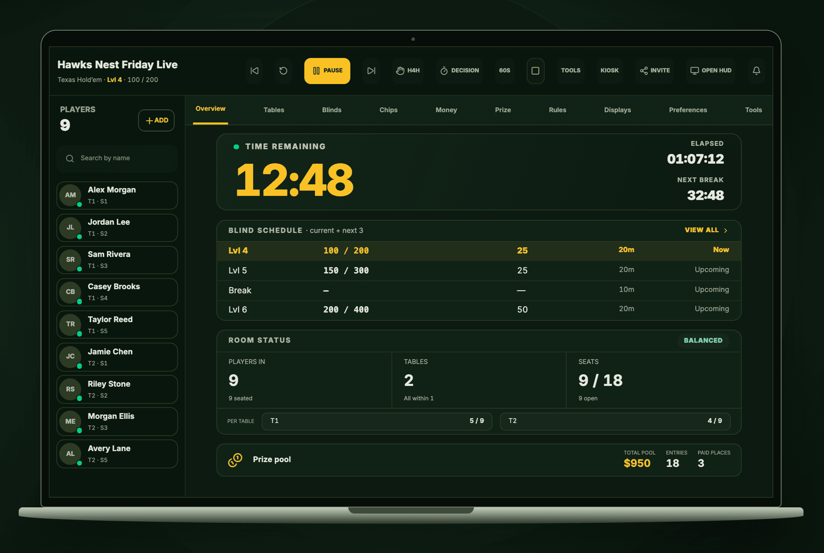The image size is (824, 553).
Task: Open the Tools tab in the tab bar
Action: click(x=753, y=110)
